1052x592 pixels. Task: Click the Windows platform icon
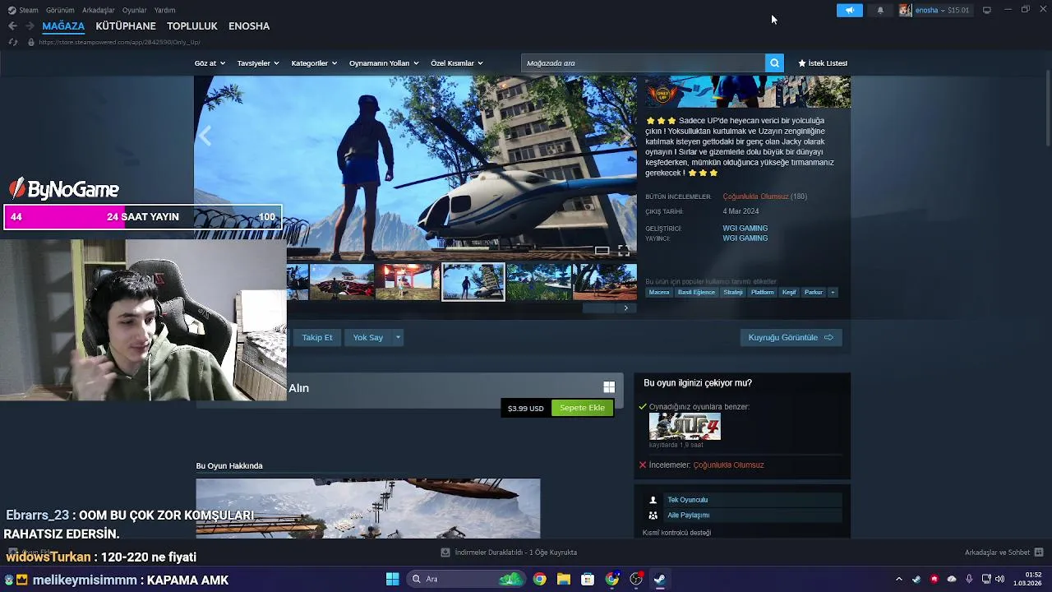tap(609, 386)
